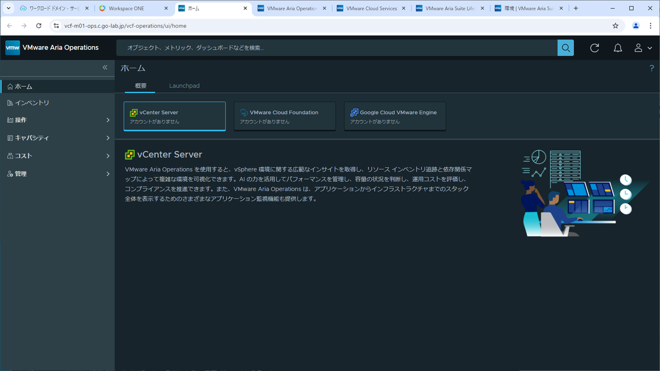
Task: Click the operations icon beside 操作
Action: pos(10,120)
